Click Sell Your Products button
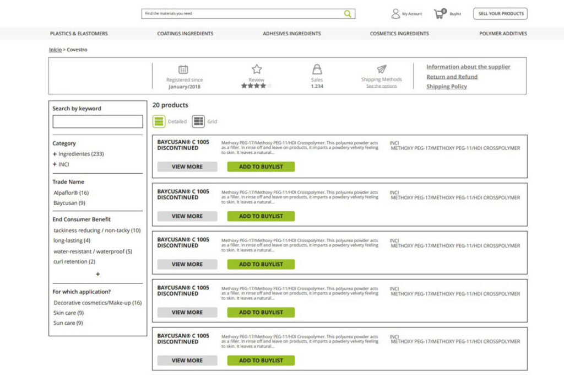The height and width of the screenshot is (375, 564). tap(500, 14)
